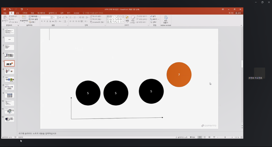The image size is (272, 147).
Task: Click the zoom slider in status bar
Action: tap(225, 137)
